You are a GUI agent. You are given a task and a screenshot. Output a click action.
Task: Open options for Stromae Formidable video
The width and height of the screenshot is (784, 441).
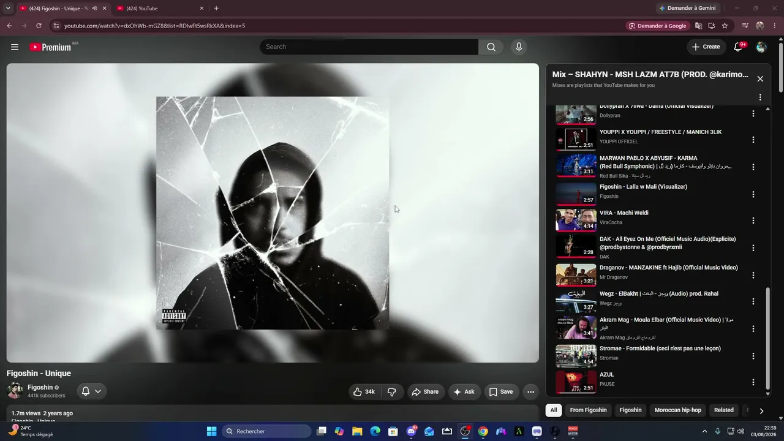(753, 356)
